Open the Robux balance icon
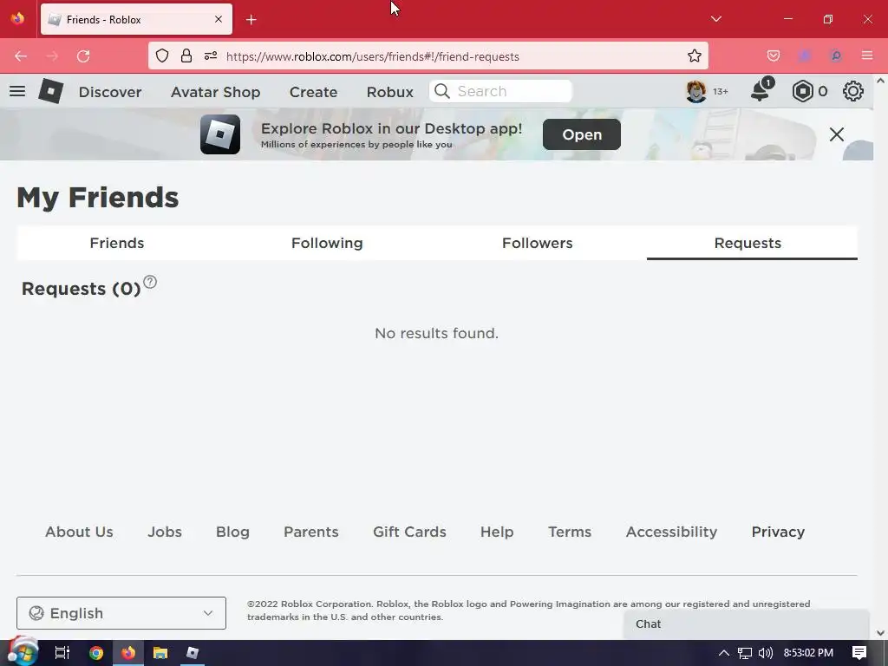 (x=802, y=91)
